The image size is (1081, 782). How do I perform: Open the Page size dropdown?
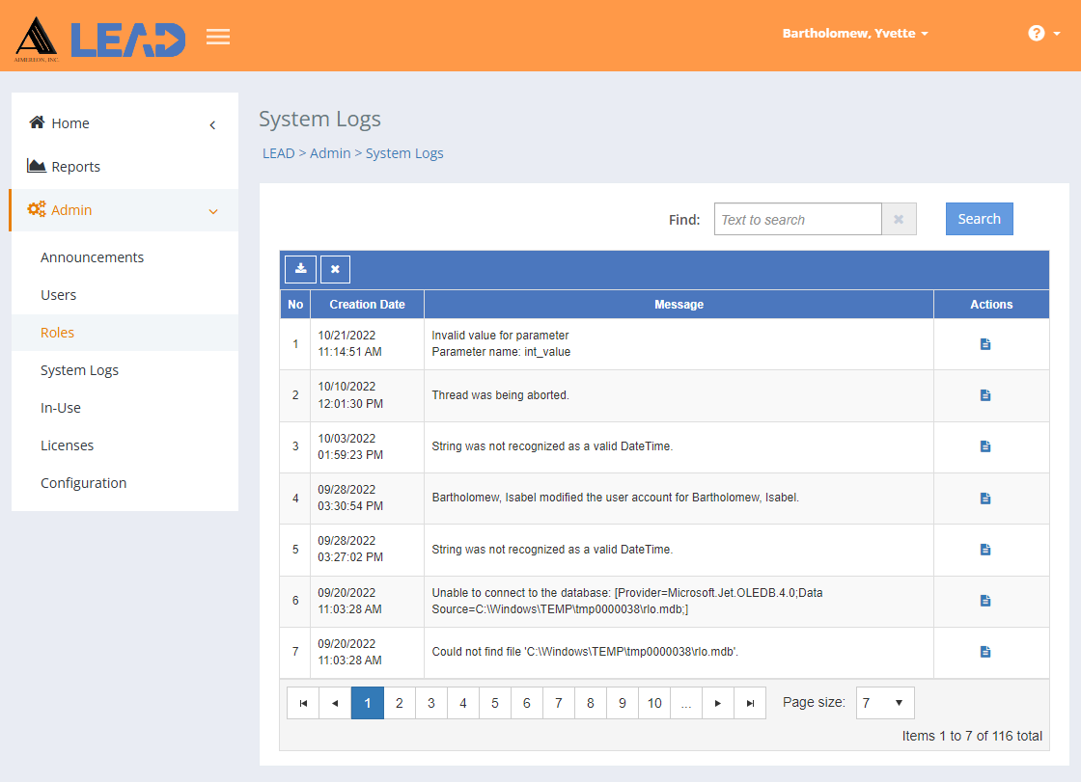click(884, 703)
